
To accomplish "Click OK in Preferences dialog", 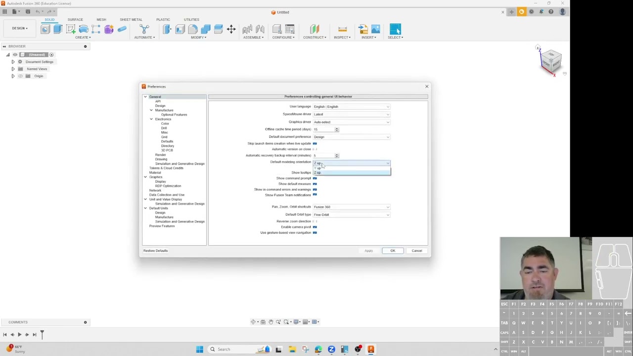I will (x=393, y=251).
